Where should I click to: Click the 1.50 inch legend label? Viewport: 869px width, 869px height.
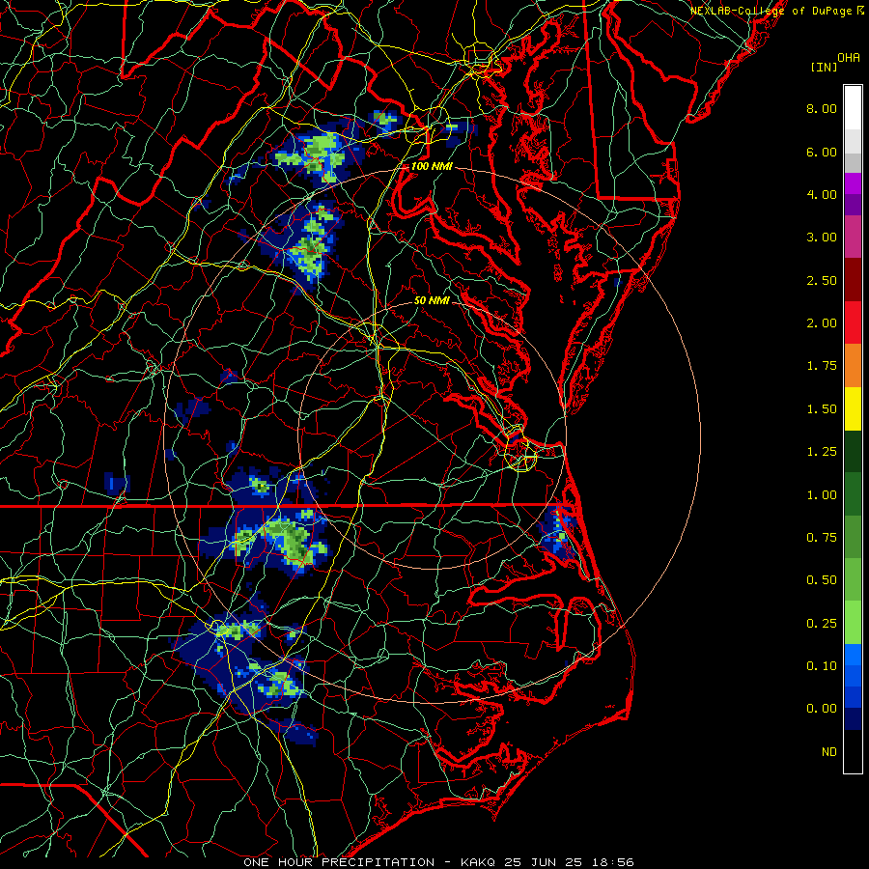click(x=822, y=409)
